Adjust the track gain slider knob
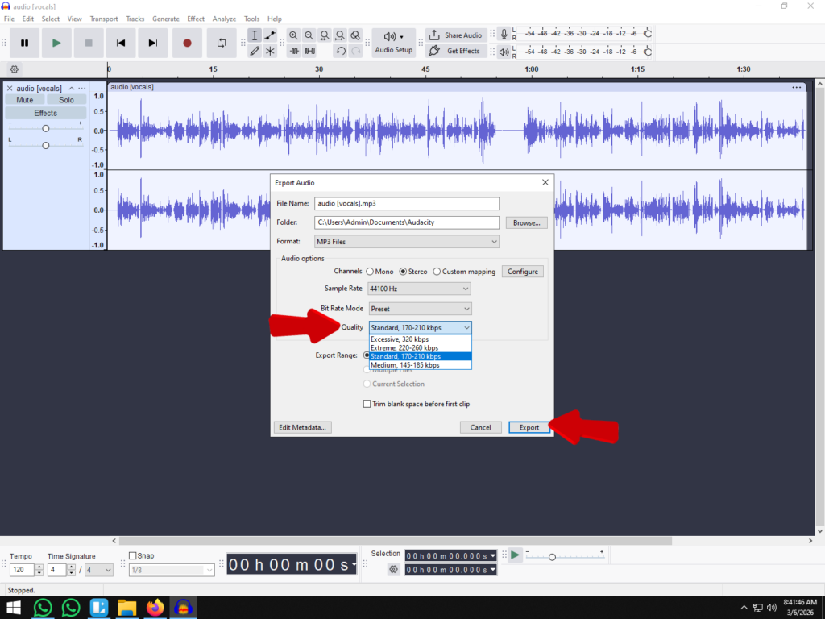825x619 pixels. point(46,129)
